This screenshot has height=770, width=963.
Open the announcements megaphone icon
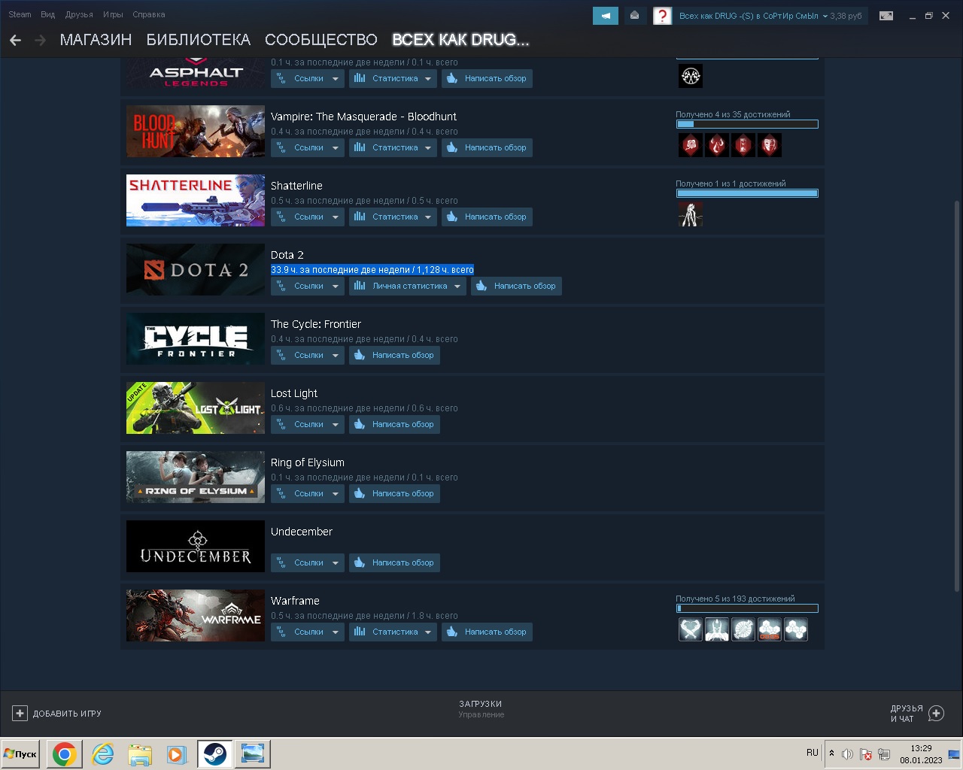[606, 16]
